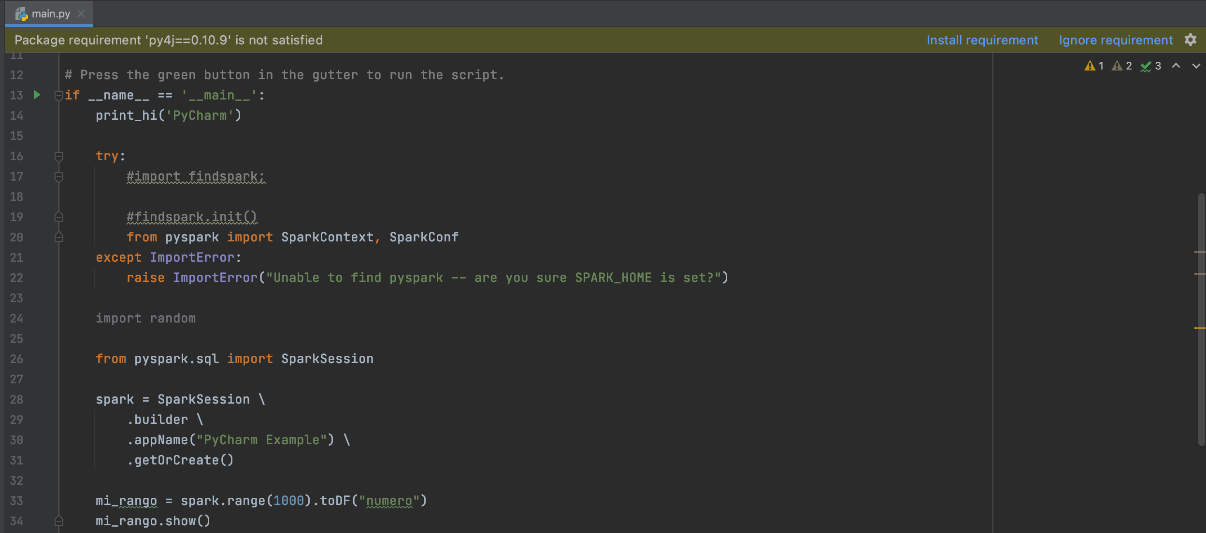Go to previous highlighted error arrow

coord(1176,66)
